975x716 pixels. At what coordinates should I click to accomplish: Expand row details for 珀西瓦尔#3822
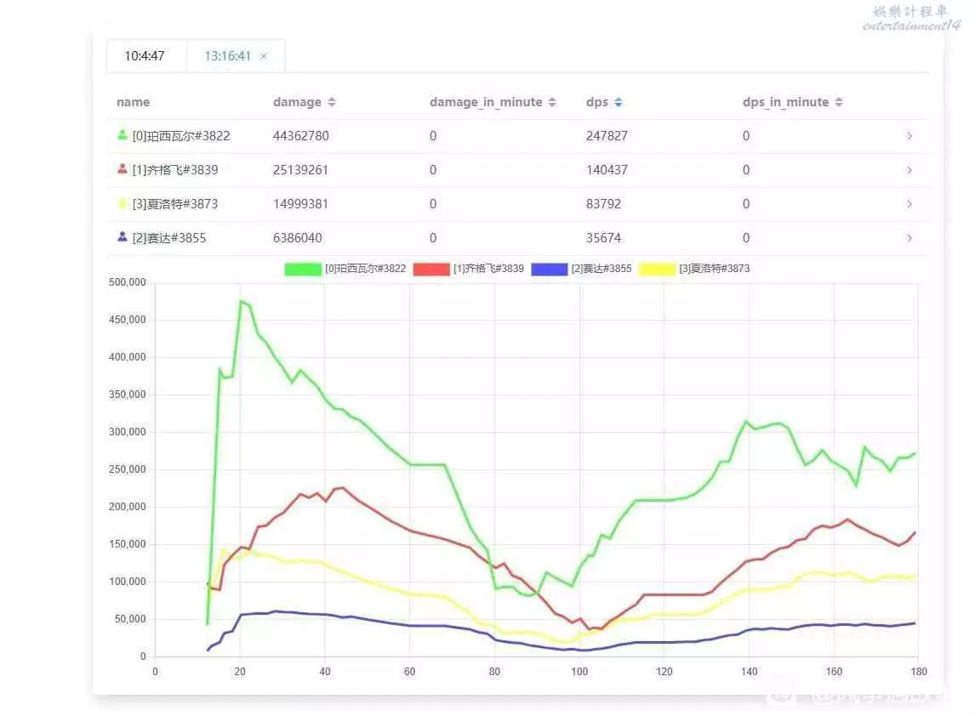point(909,136)
